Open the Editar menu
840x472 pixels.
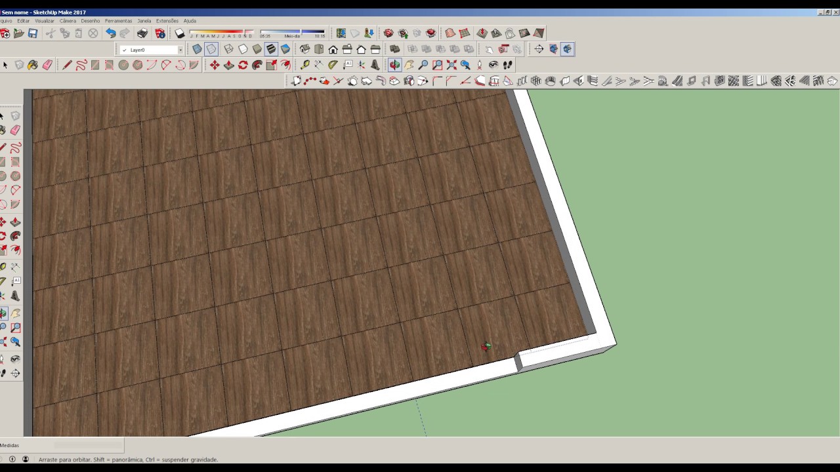[x=23, y=21]
